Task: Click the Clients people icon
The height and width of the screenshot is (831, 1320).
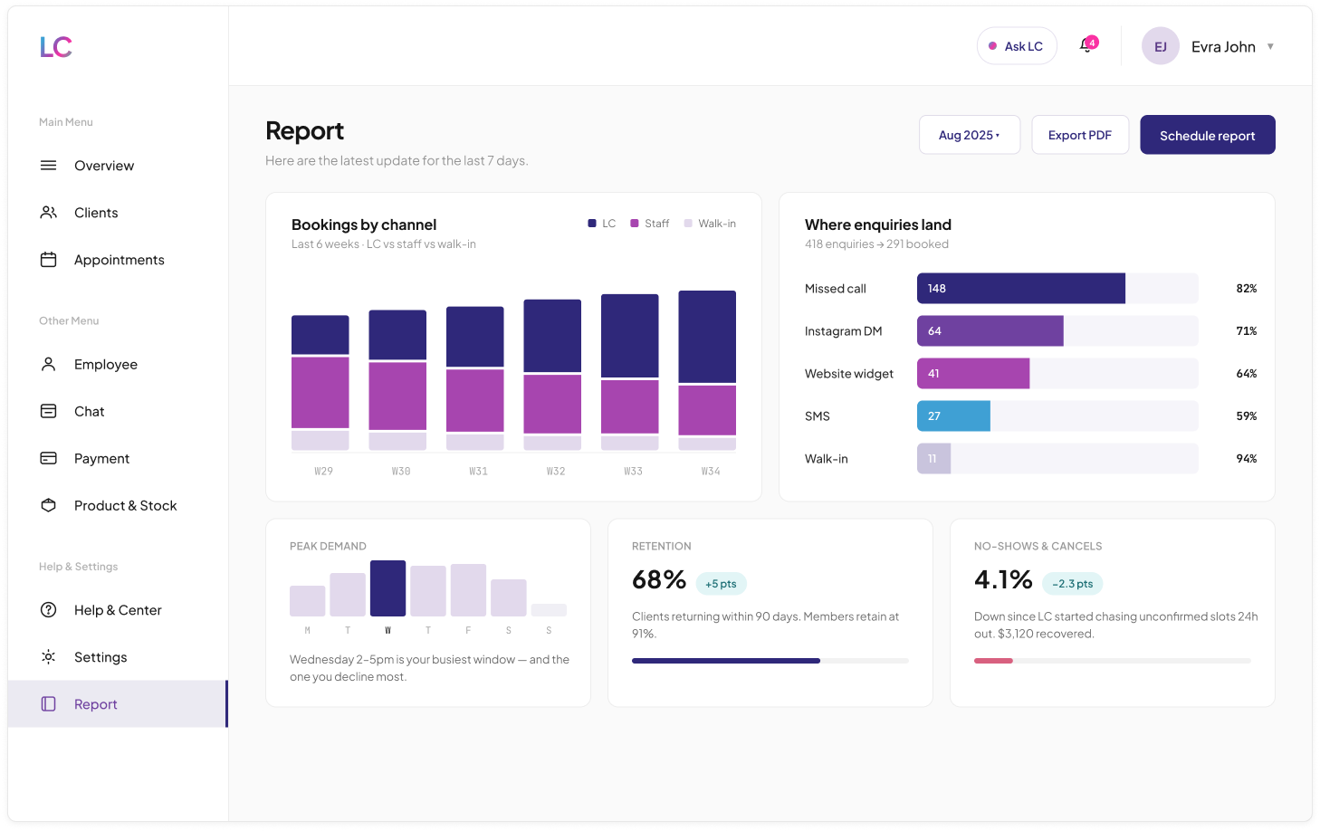Action: click(x=49, y=213)
